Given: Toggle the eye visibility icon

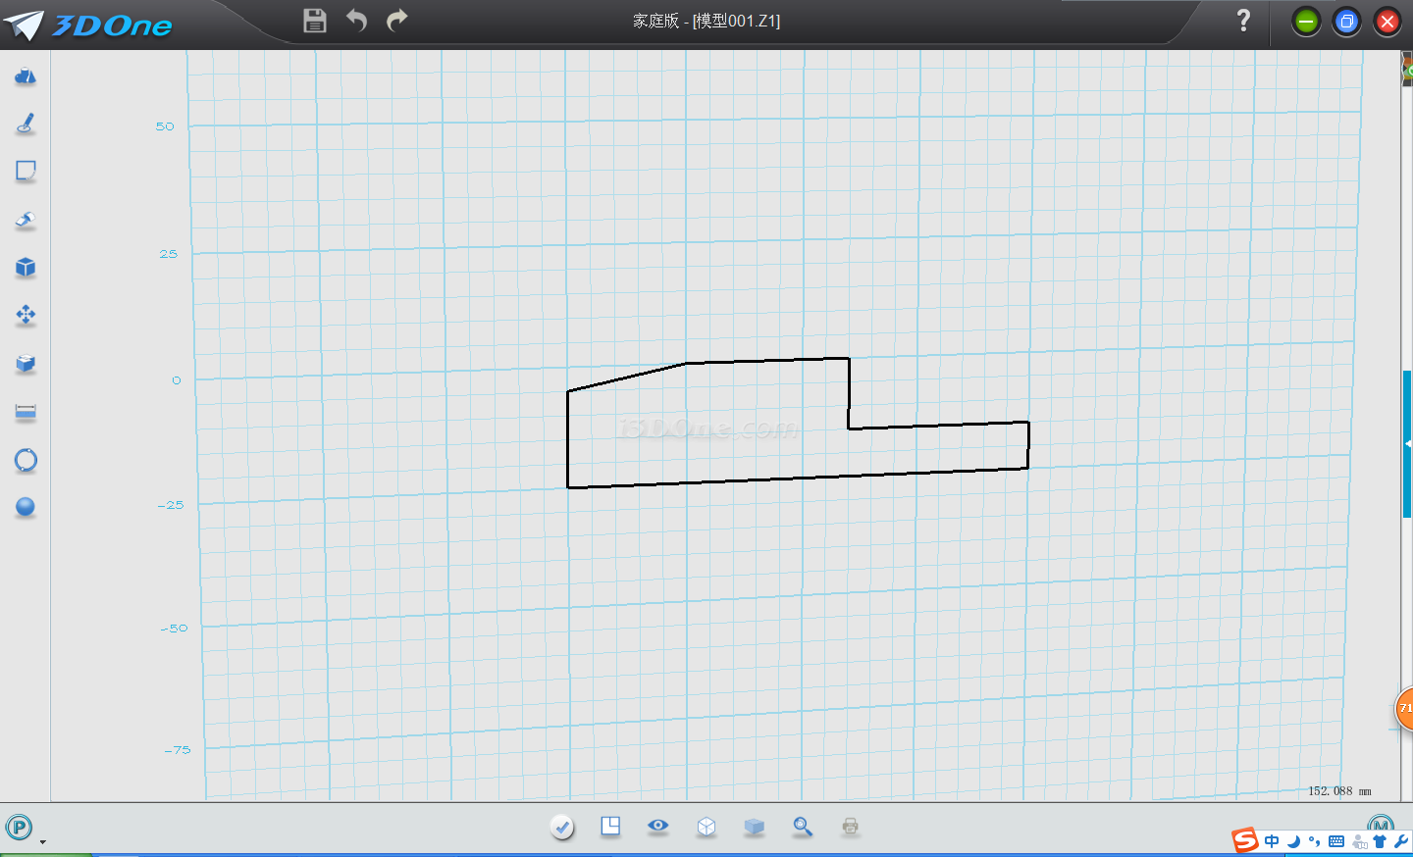Looking at the screenshot, I should (x=658, y=826).
